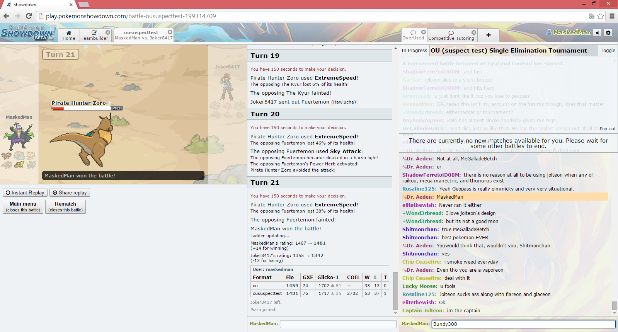The height and width of the screenshot is (332, 618).
Task: Click the ou Elo value 1459
Action: [292, 286]
